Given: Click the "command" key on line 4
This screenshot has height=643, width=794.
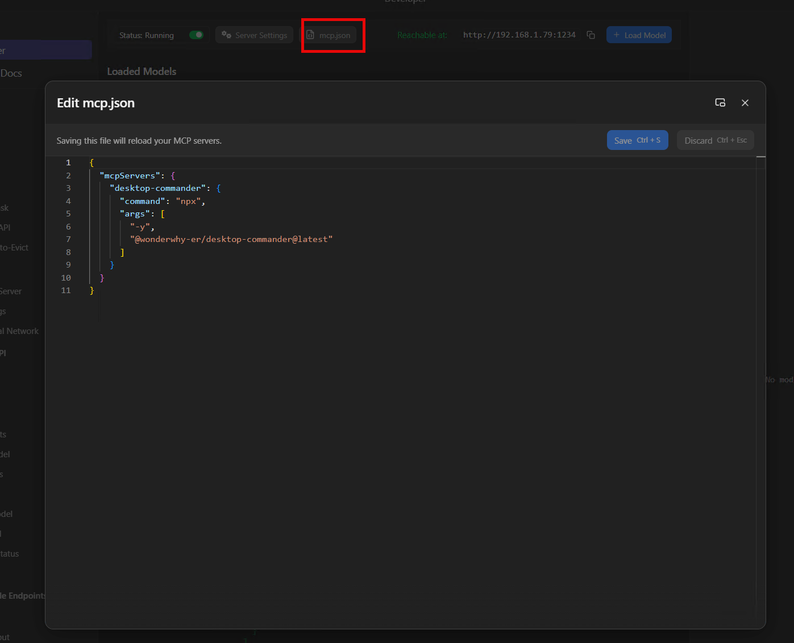Looking at the screenshot, I should click(143, 201).
